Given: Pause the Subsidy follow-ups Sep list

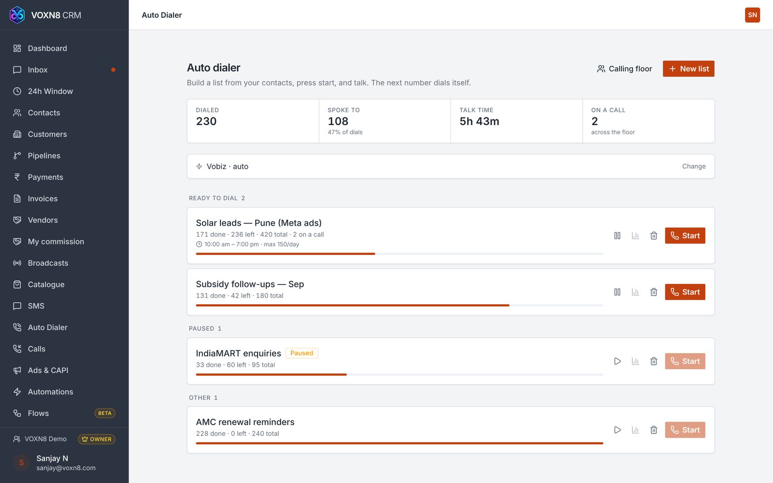Looking at the screenshot, I should point(617,292).
